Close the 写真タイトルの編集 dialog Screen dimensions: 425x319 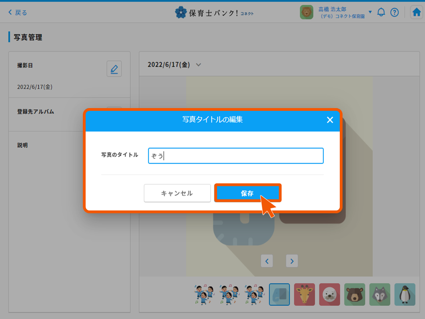click(x=330, y=120)
